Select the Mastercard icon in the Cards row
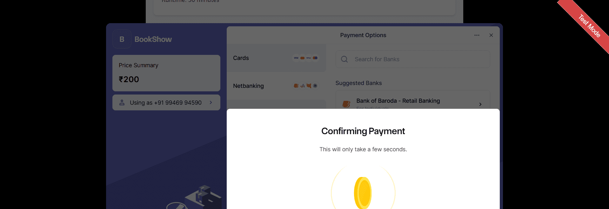The width and height of the screenshot is (609, 209). tap(302, 58)
